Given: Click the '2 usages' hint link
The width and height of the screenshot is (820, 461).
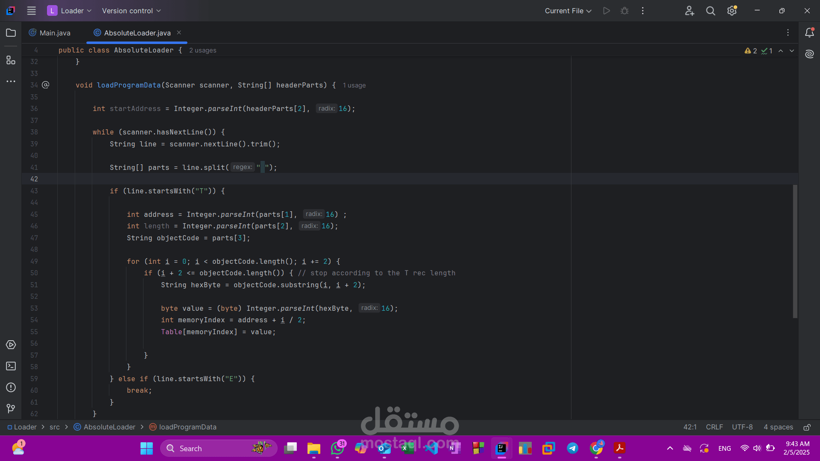Looking at the screenshot, I should tap(202, 50).
